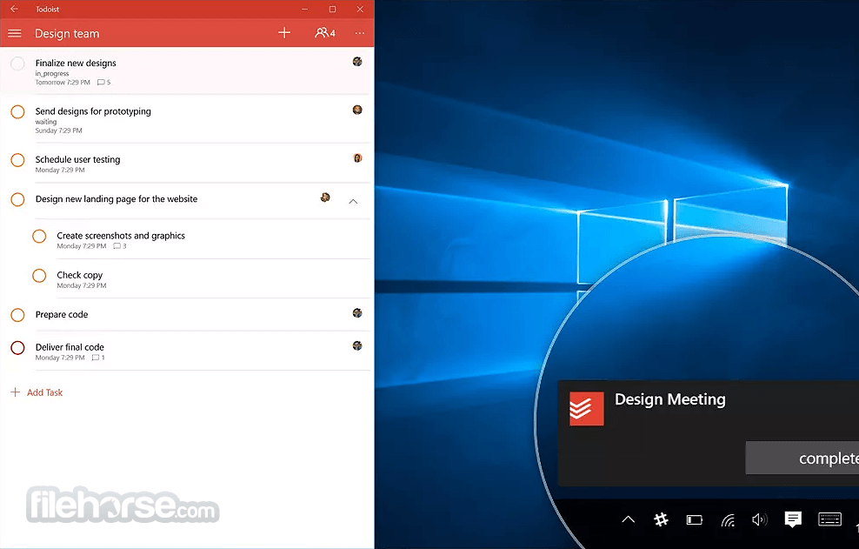Open Wi-Fi network tray icon
This screenshot has height=549, width=859.
(x=728, y=519)
